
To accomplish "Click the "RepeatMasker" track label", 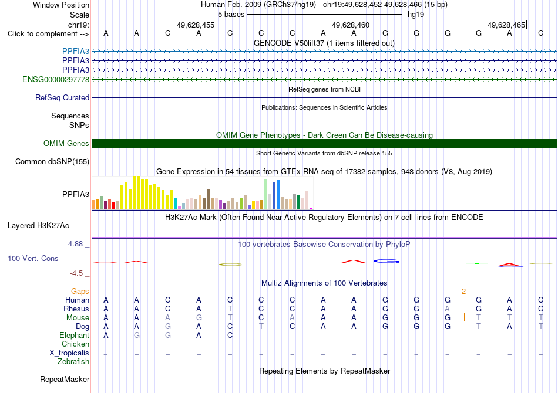I will coord(65,379).
